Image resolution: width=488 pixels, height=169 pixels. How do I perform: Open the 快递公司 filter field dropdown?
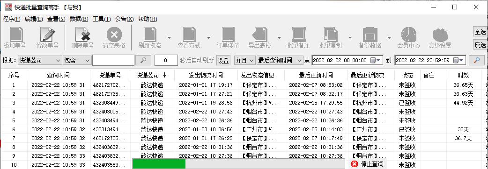40,61
